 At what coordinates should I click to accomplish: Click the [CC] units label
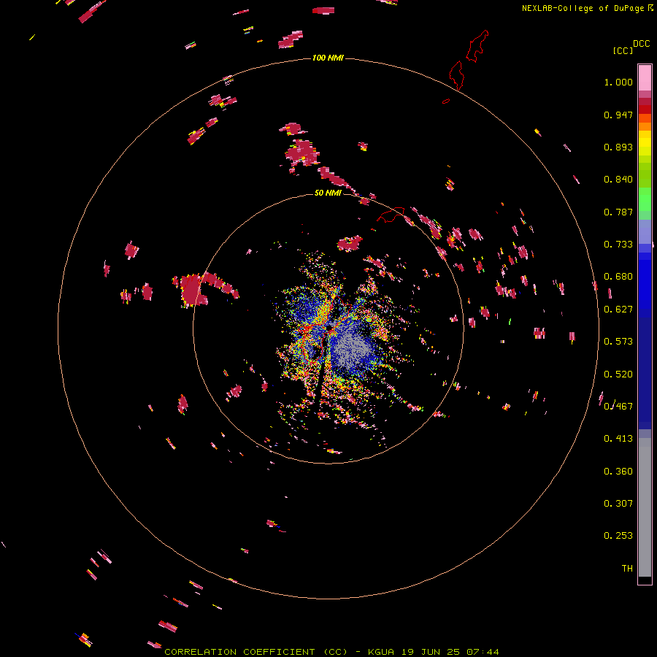(623, 50)
